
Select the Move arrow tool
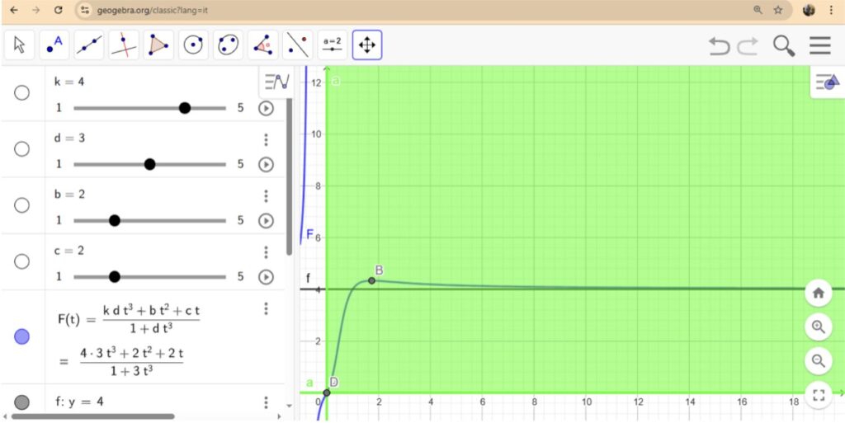coord(20,45)
